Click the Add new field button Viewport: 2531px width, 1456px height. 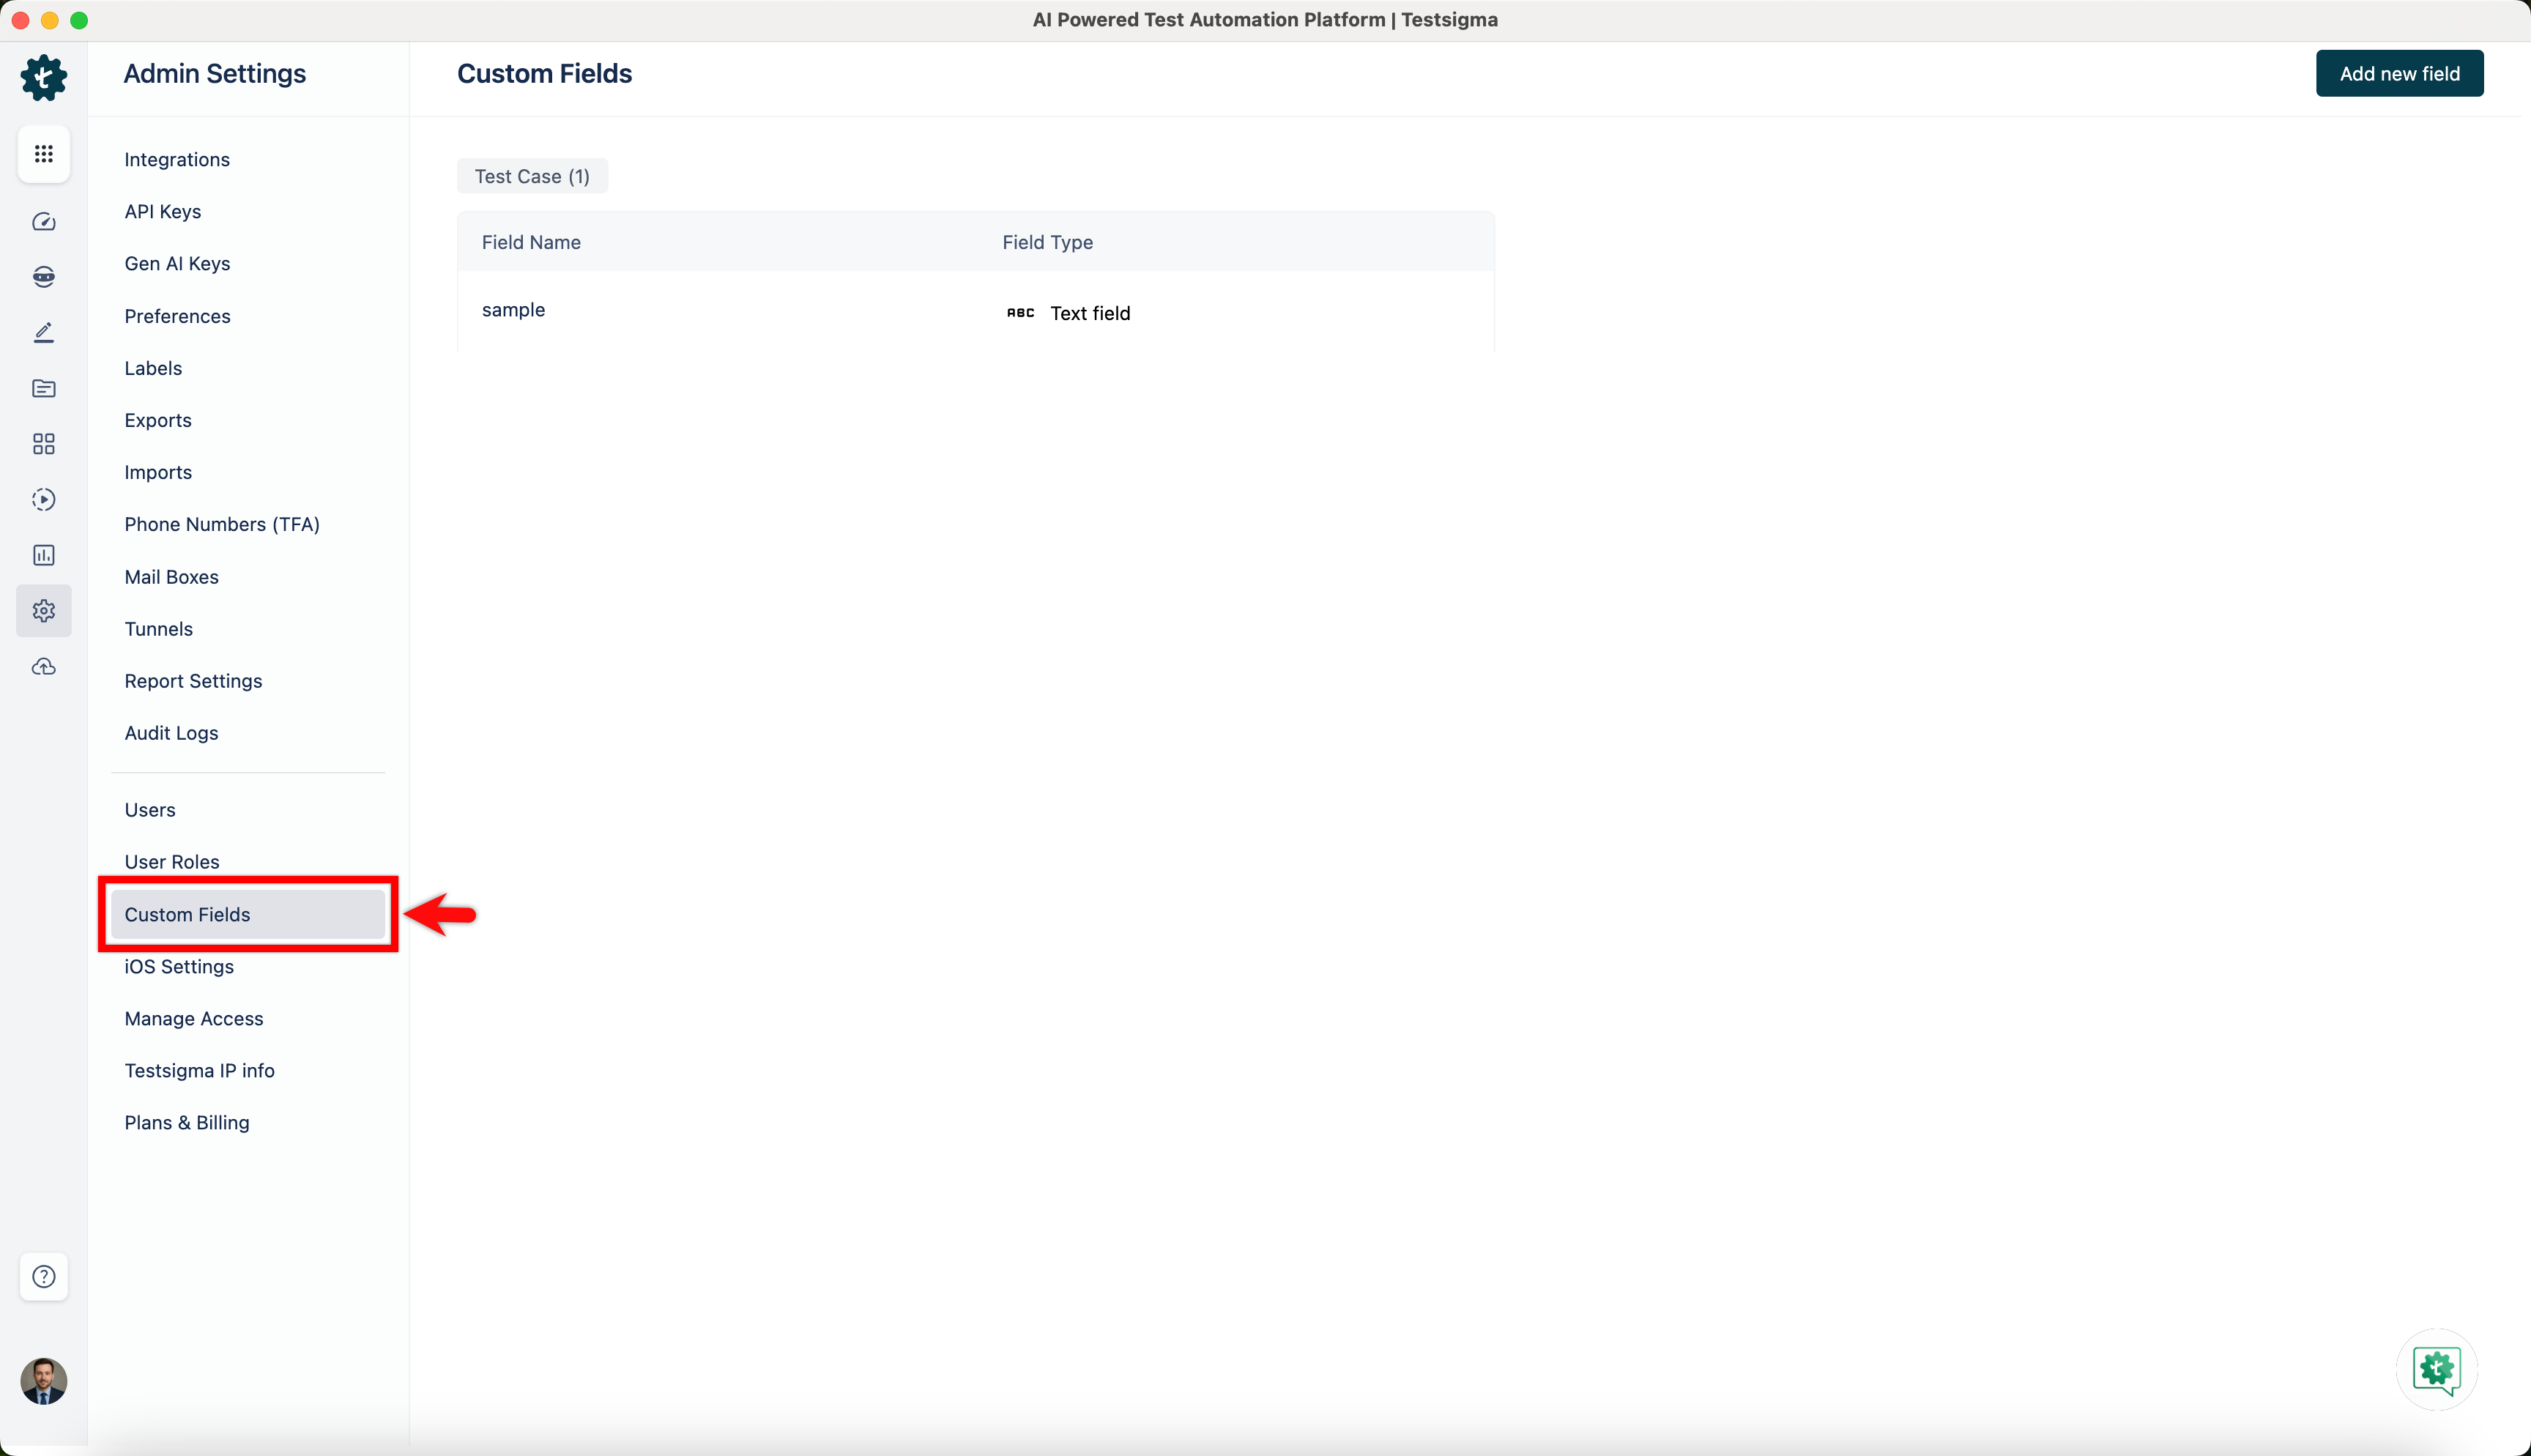coord(2399,72)
